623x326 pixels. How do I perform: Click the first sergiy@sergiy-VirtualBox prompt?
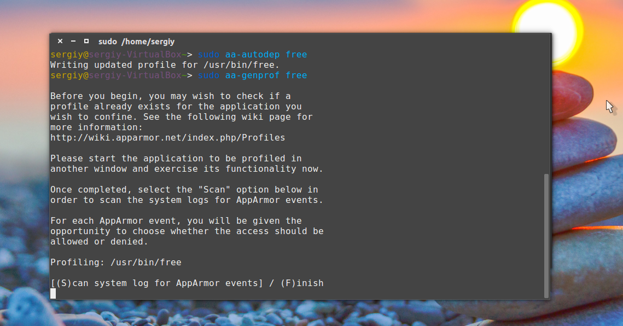(x=118, y=55)
